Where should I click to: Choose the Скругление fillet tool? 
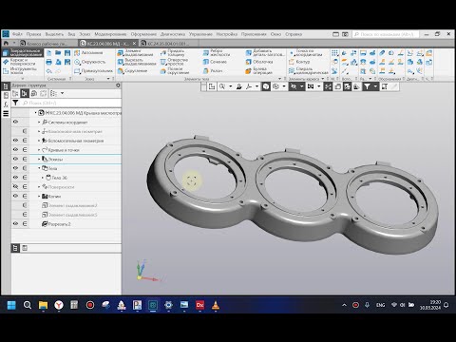132,71
